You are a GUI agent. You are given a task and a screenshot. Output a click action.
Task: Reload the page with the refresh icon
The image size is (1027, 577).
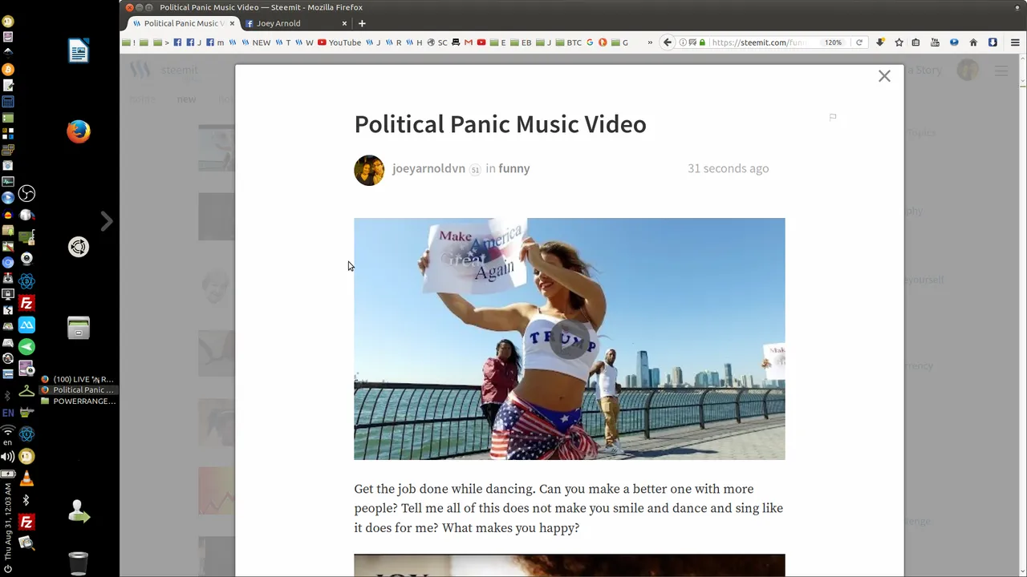click(859, 42)
